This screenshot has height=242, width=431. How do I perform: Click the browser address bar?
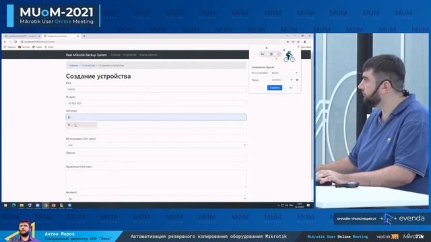tap(154, 42)
